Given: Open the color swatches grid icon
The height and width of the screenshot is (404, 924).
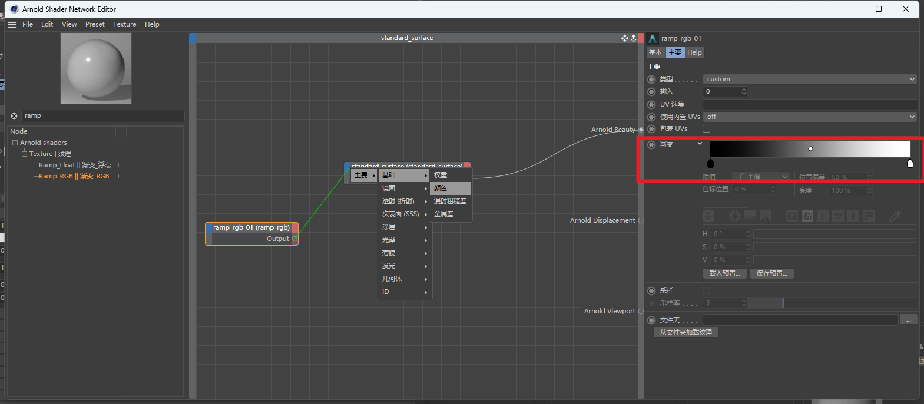Looking at the screenshot, I should 869,216.
